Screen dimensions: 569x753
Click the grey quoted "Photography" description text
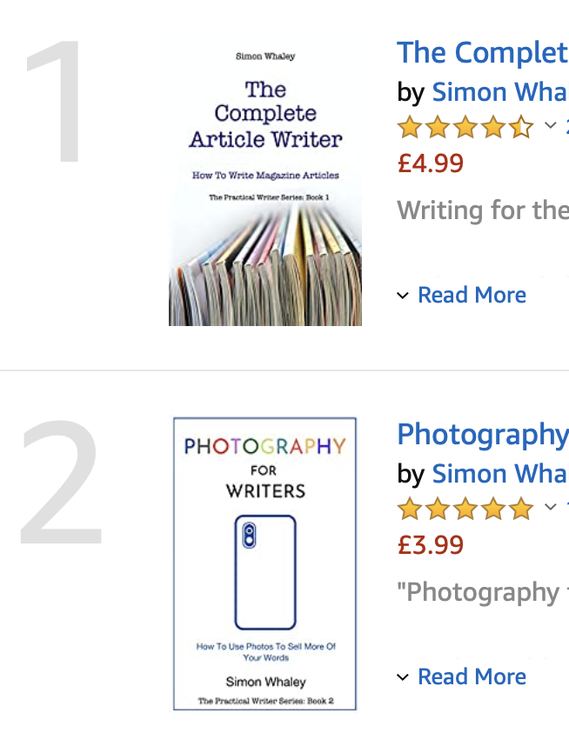click(483, 592)
